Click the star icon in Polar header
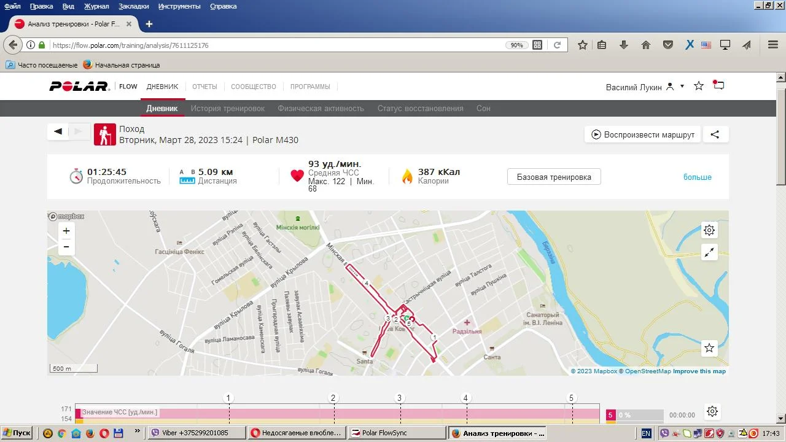 [x=698, y=86]
